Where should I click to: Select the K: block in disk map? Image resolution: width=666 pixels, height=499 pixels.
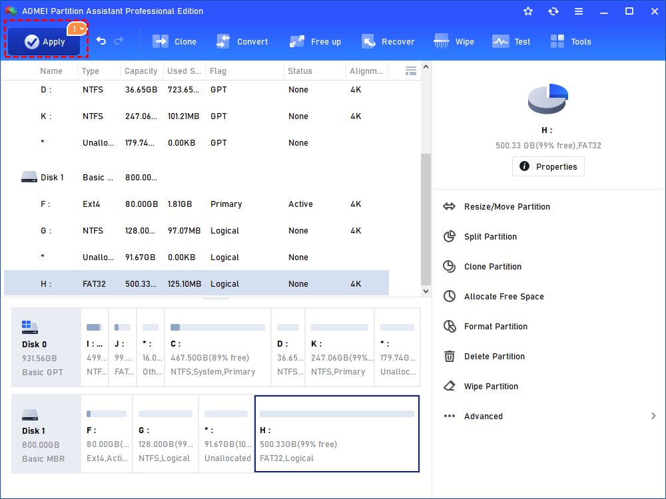(340, 347)
